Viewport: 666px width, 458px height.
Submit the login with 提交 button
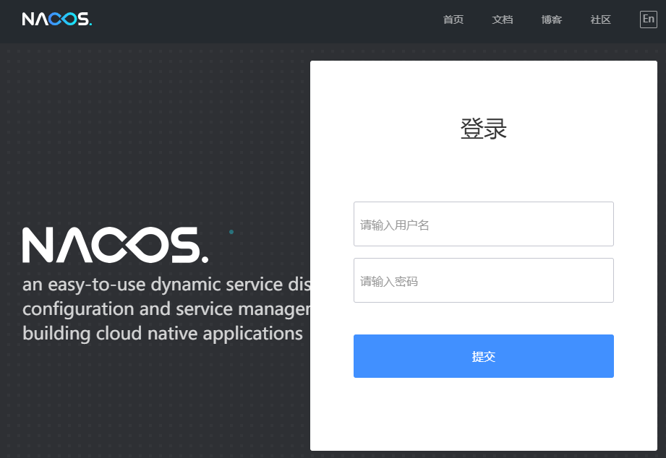(x=483, y=356)
